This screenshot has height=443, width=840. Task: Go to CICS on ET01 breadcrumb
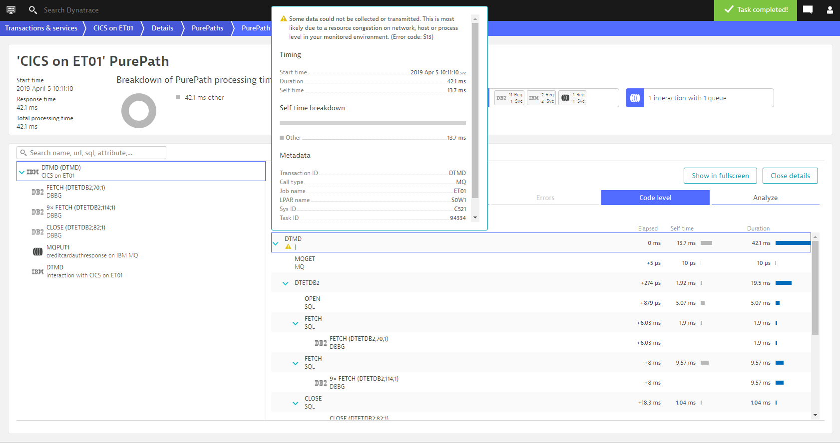[113, 28]
